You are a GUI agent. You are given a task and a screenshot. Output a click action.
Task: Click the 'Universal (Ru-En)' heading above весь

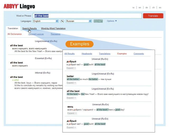click(100, 105)
